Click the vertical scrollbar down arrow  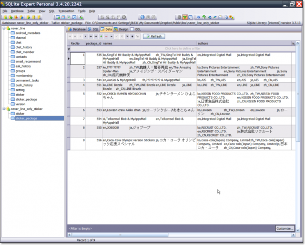point(298,230)
